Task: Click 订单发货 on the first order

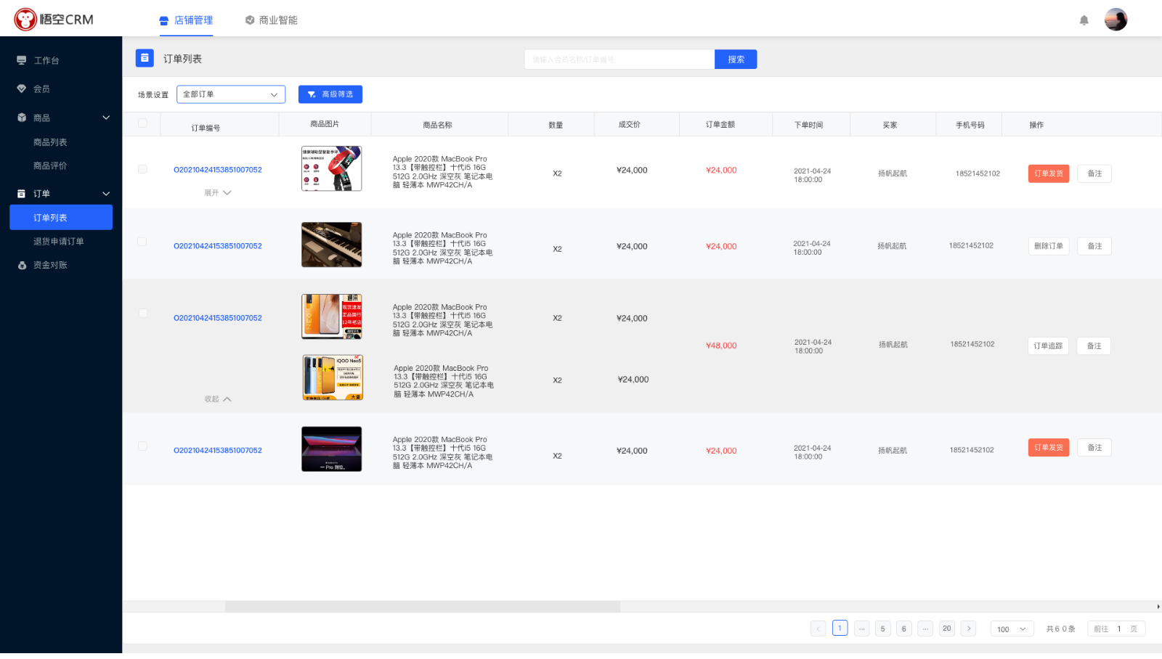Action: tap(1049, 173)
